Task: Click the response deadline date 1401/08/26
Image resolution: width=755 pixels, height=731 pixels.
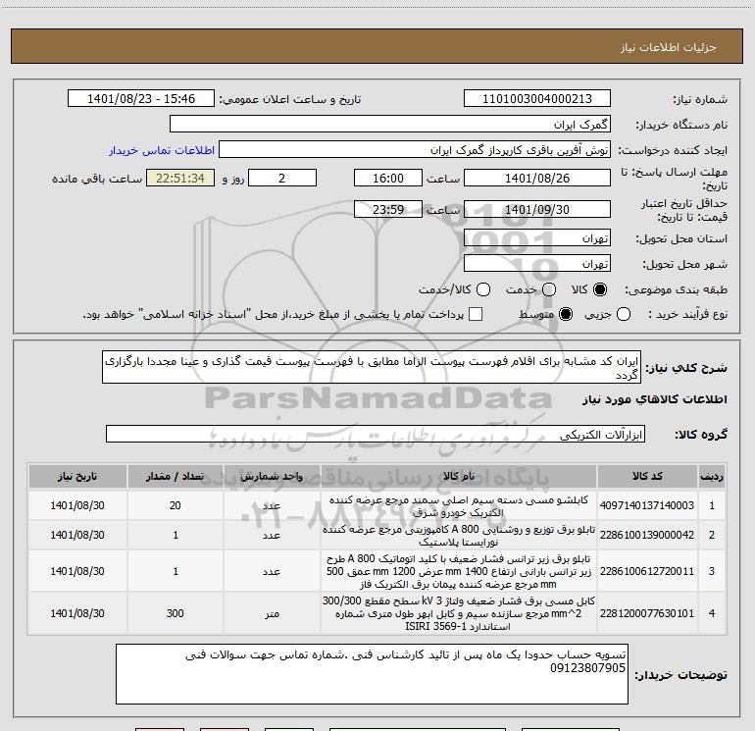Action: pyautogui.click(x=537, y=178)
